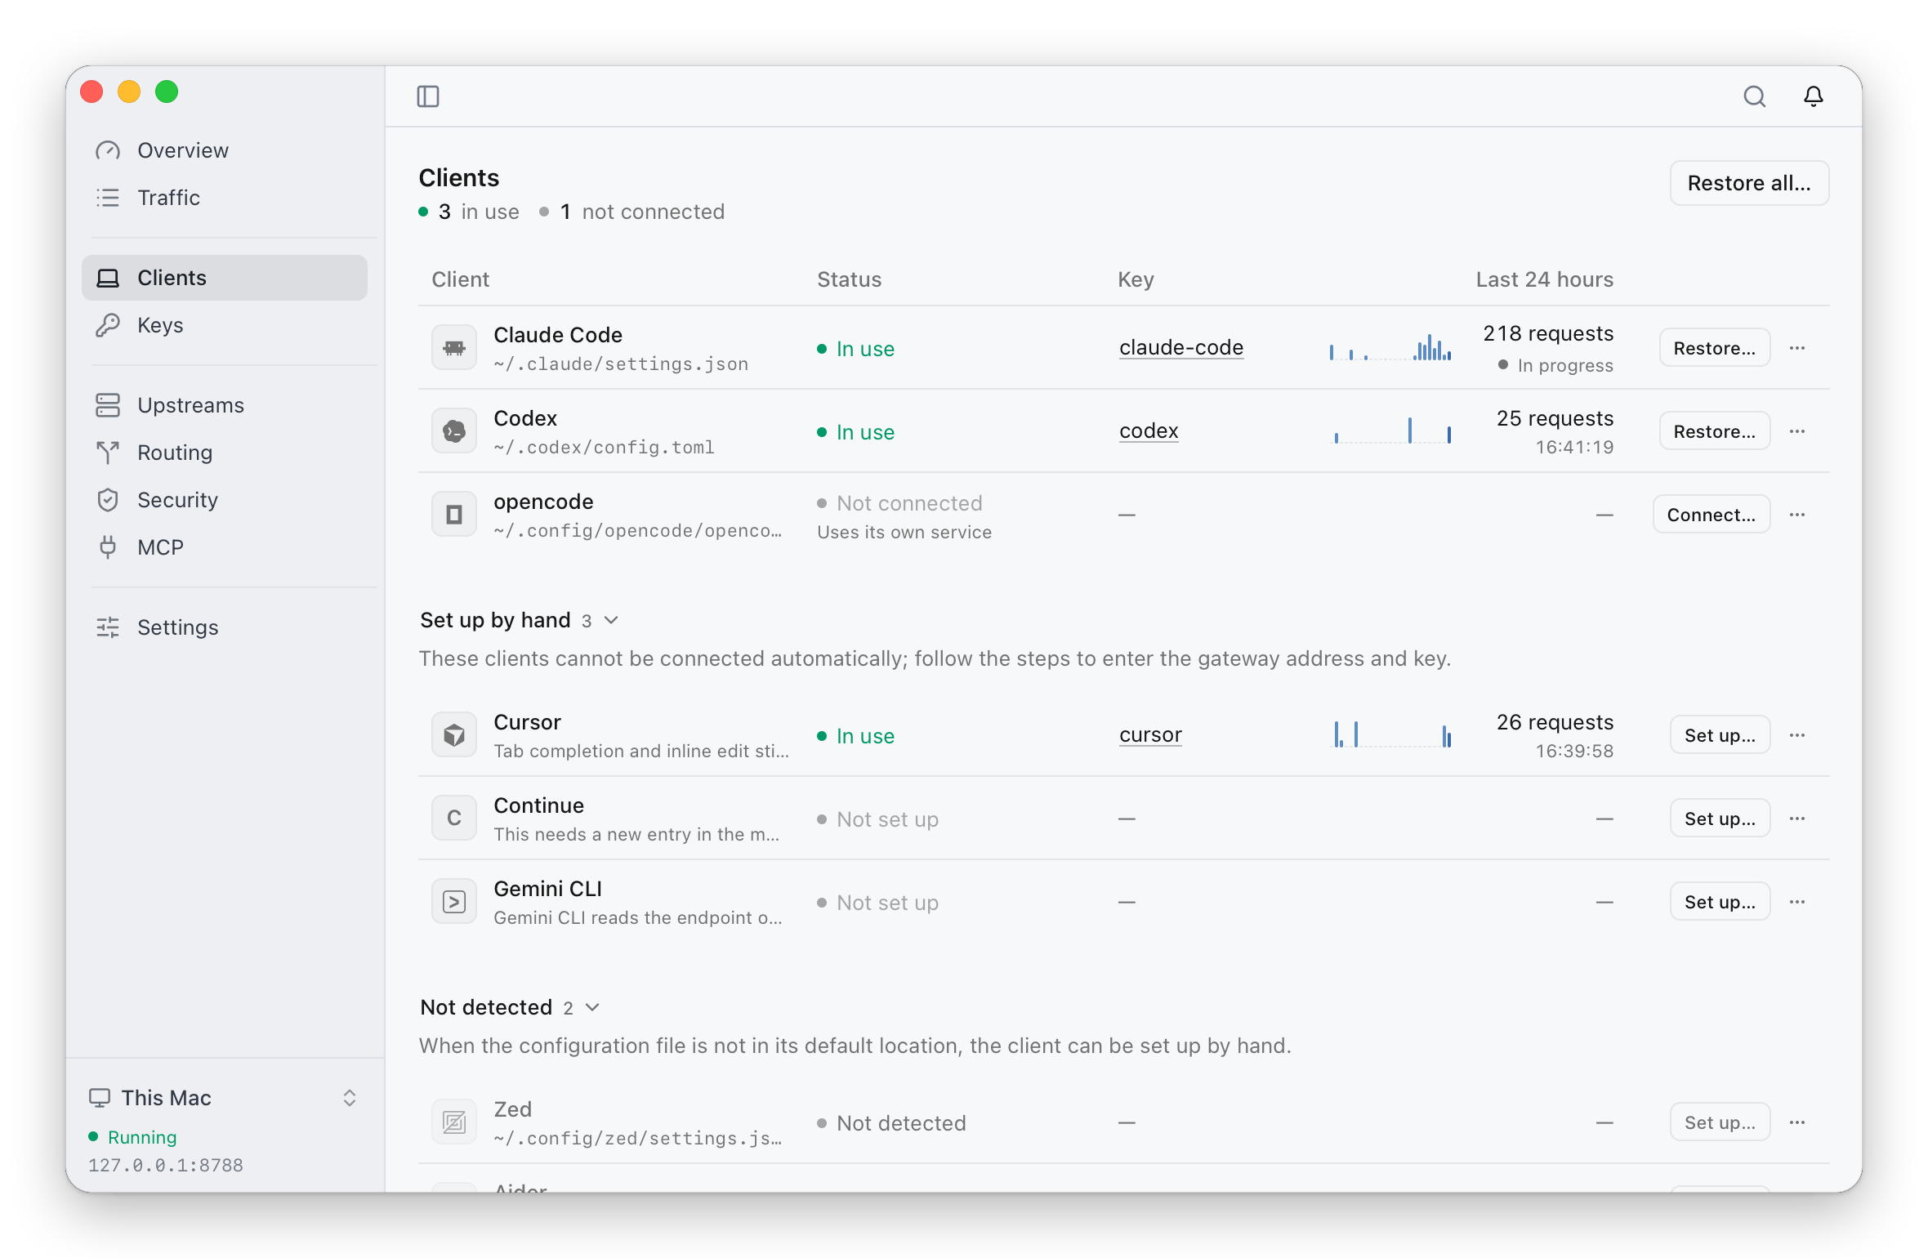Click the Upstreams server icon in the sidebar
The height and width of the screenshot is (1258, 1928).
(108, 405)
